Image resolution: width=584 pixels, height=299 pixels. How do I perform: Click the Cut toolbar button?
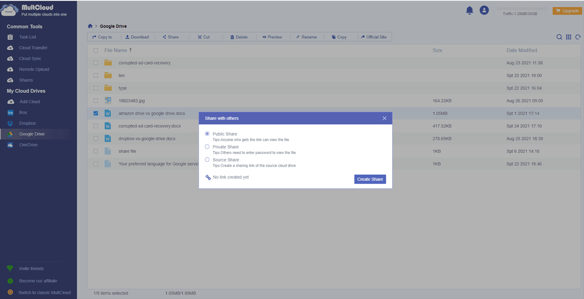[x=204, y=37]
